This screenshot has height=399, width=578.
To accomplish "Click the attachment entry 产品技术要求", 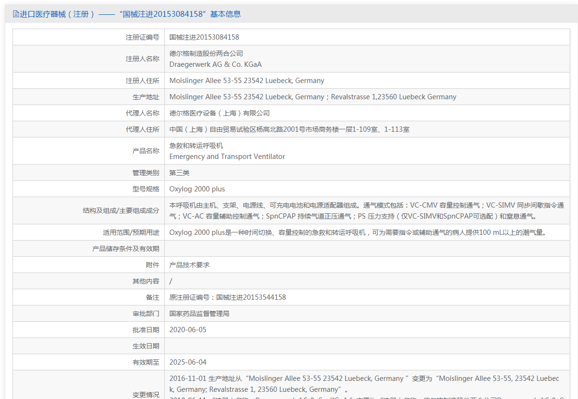I will click(190, 265).
